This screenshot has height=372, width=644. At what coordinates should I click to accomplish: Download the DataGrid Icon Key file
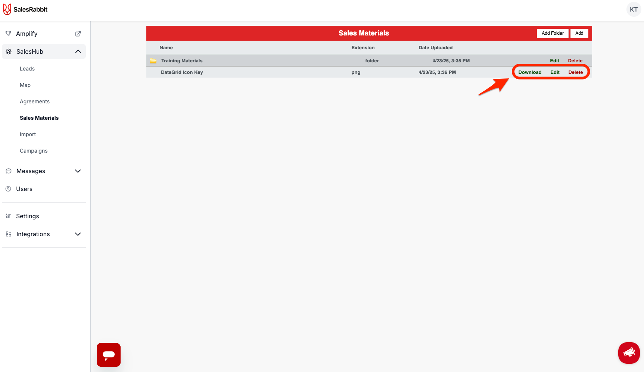pyautogui.click(x=530, y=72)
